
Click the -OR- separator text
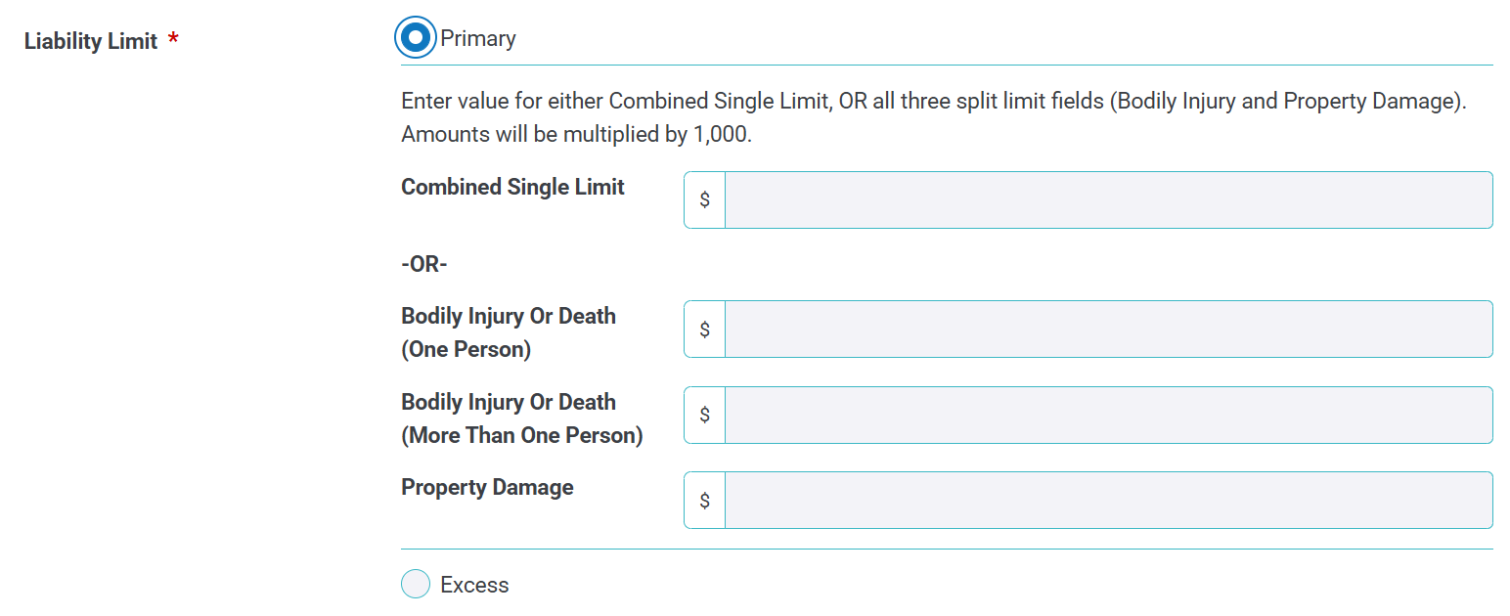[426, 263]
